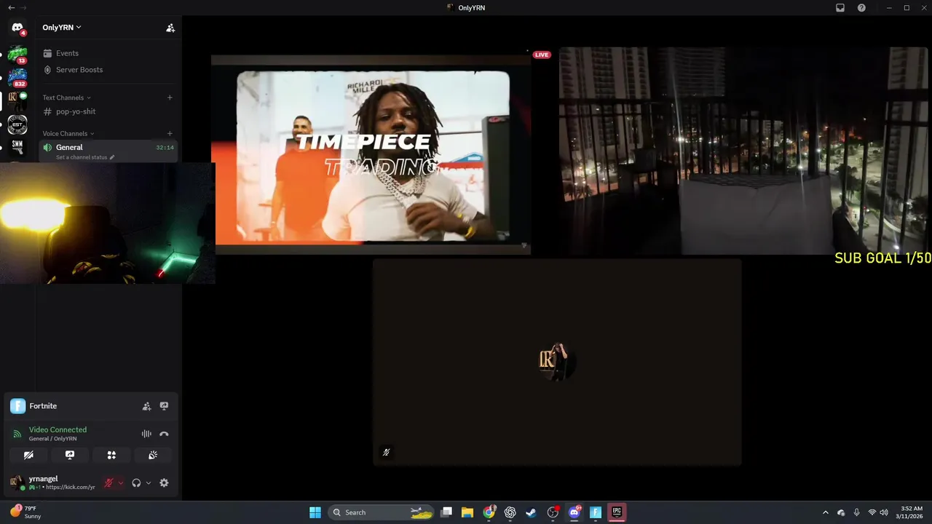Invite friends to Fortnite activity icon
The image size is (932, 524).
[x=146, y=406]
